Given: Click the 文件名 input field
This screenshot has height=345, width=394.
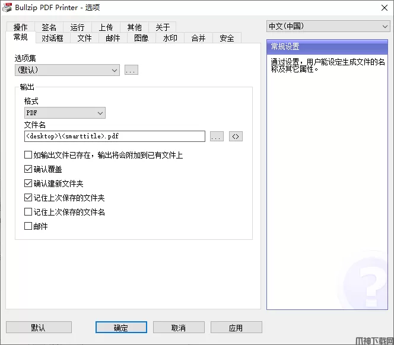Looking at the screenshot, I should click(115, 137).
